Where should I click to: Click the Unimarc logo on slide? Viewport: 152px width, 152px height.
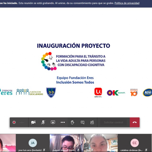coord(98,93)
